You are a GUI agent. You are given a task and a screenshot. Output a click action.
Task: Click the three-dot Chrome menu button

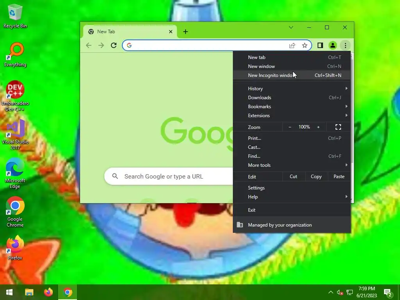[x=345, y=45]
